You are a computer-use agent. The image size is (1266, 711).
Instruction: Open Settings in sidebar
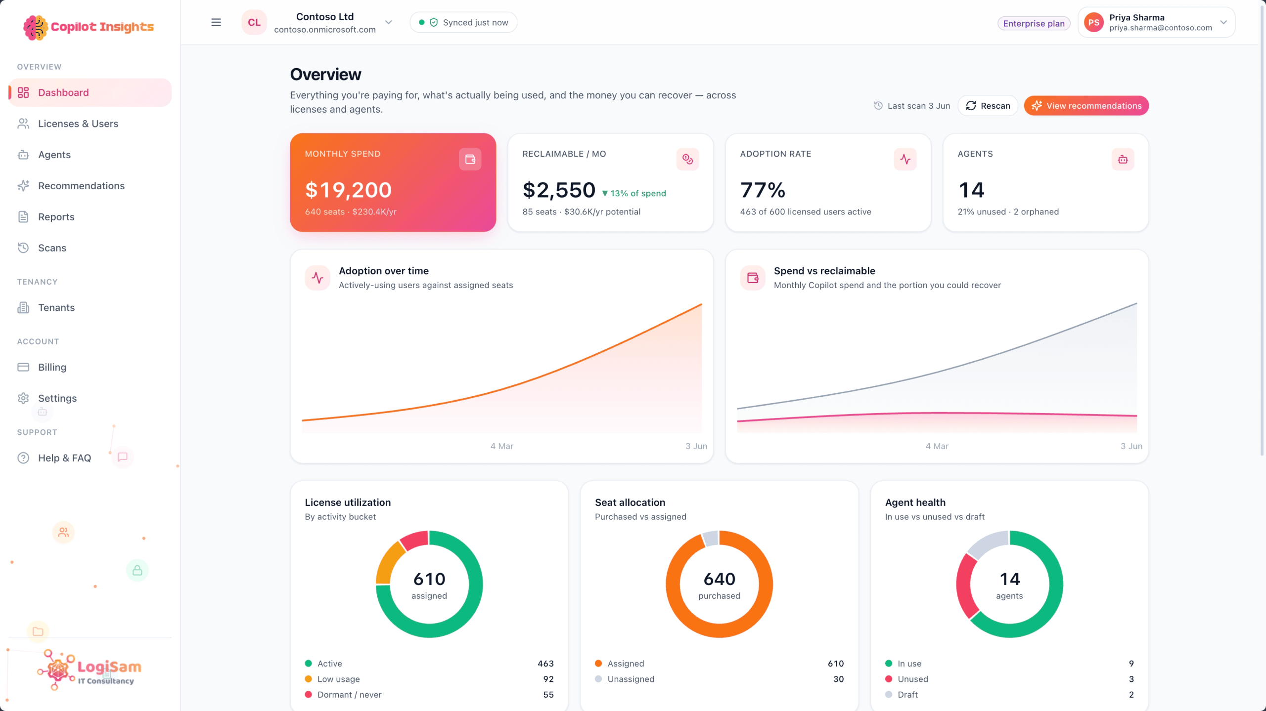tap(90, 398)
